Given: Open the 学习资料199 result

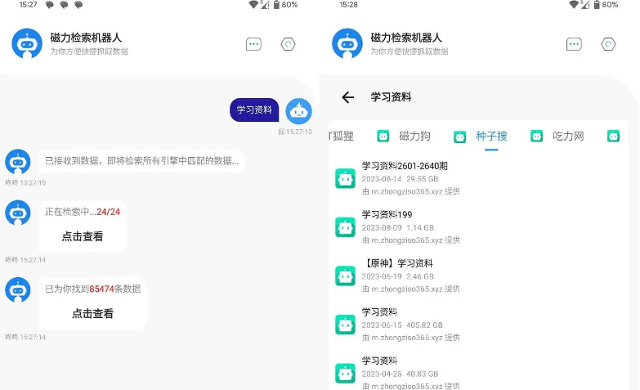Looking at the screenshot, I should coord(478,227).
